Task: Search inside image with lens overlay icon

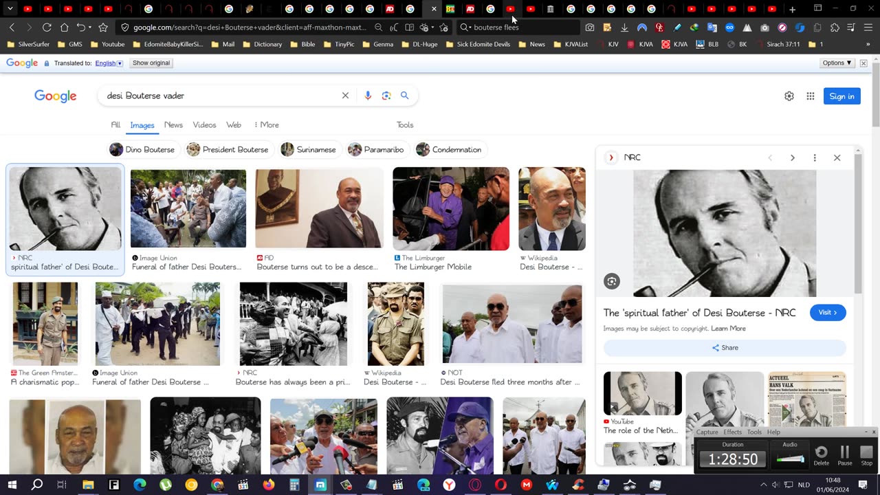Action: coord(612,280)
